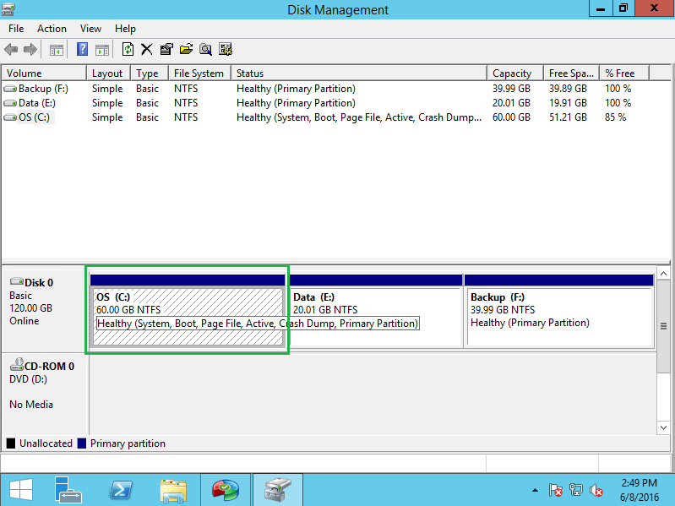Click the blue Primary partition legend swatch
The height and width of the screenshot is (506, 675).
[82, 443]
